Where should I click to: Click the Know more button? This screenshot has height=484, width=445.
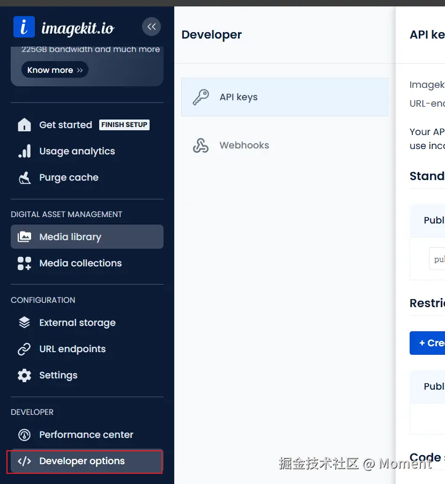[x=55, y=70]
